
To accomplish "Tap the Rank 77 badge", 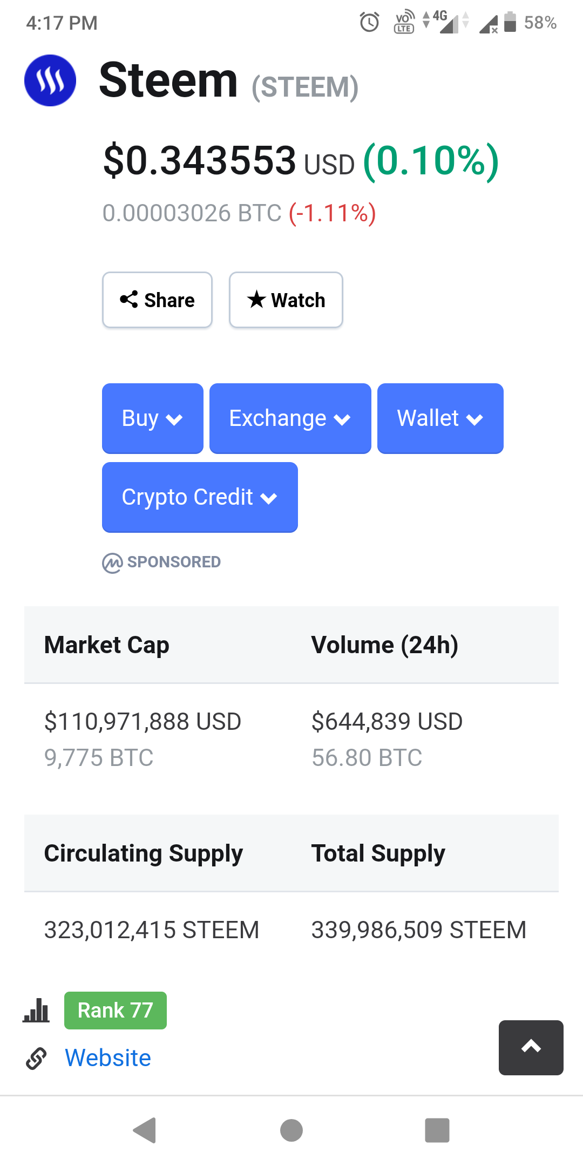I will point(116,1010).
